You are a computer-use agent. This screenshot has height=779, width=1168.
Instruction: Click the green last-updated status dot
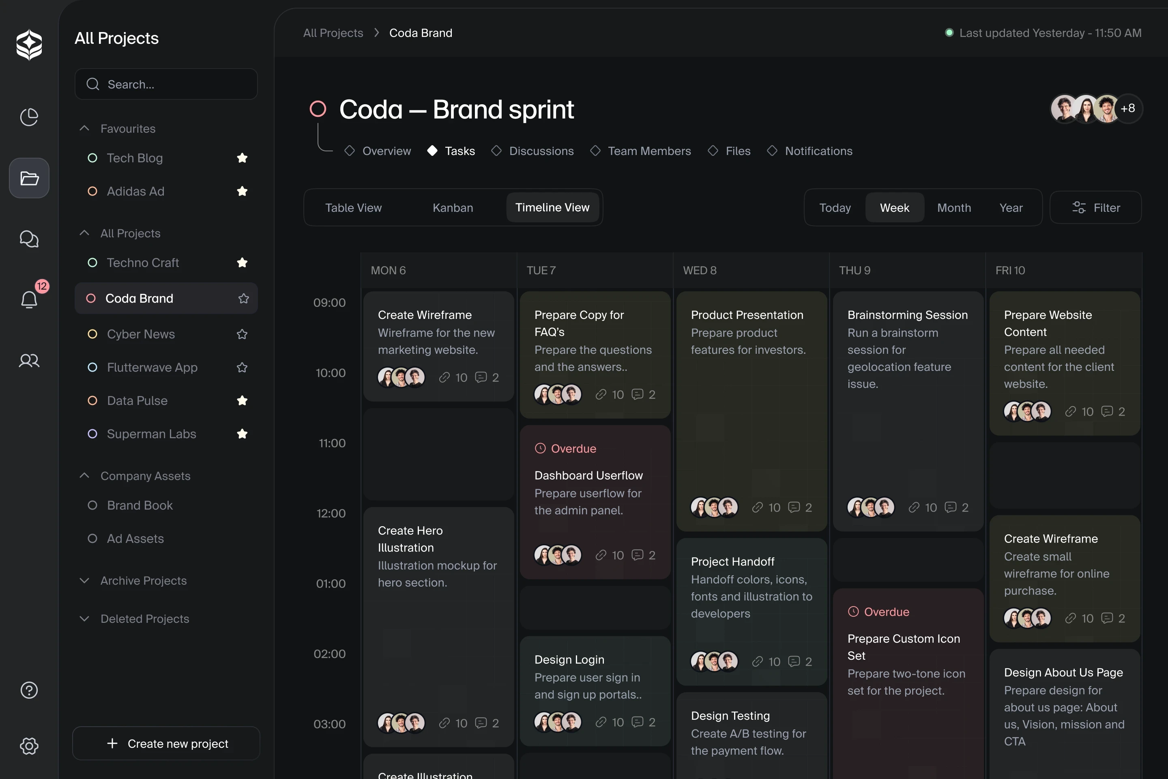coord(949,33)
